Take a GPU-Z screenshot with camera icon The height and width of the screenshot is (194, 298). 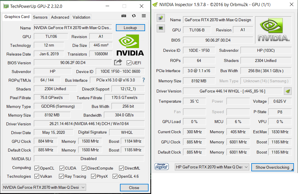[124, 16]
